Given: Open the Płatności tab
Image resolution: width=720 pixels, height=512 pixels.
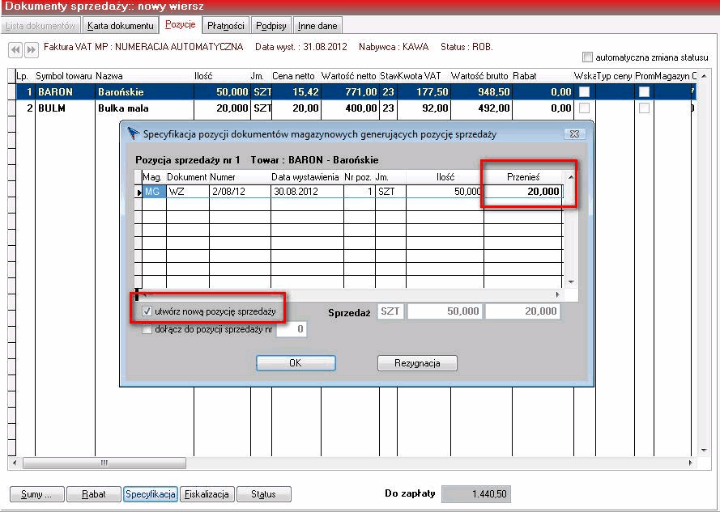Looking at the screenshot, I should click(x=225, y=26).
